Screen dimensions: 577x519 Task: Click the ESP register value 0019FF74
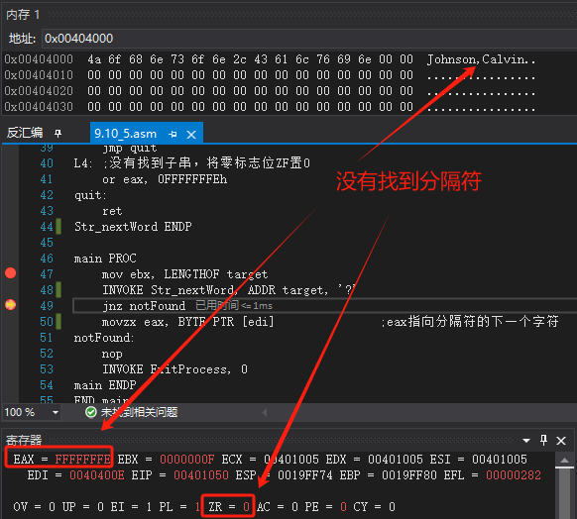point(305,475)
